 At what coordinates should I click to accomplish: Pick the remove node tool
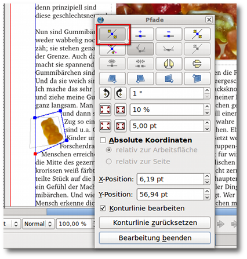169,34
